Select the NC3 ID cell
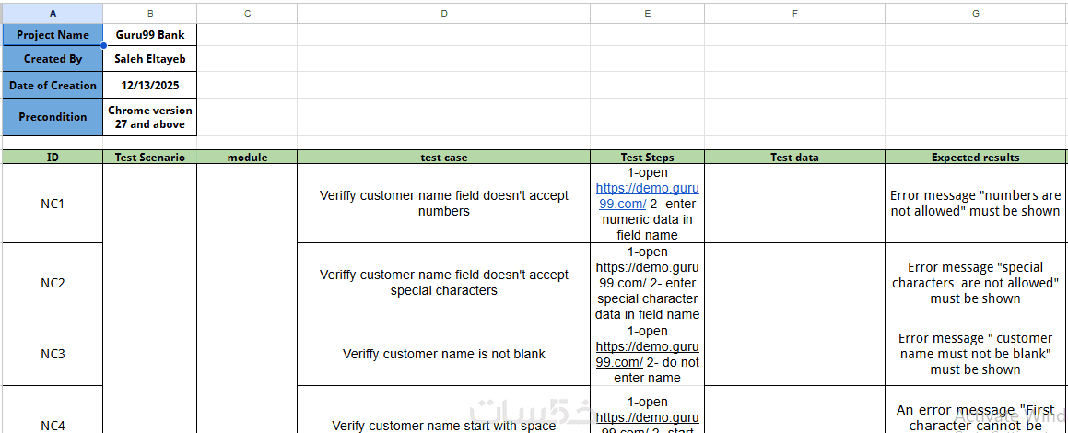Screen dimensions: 1068x433 [x=53, y=354]
